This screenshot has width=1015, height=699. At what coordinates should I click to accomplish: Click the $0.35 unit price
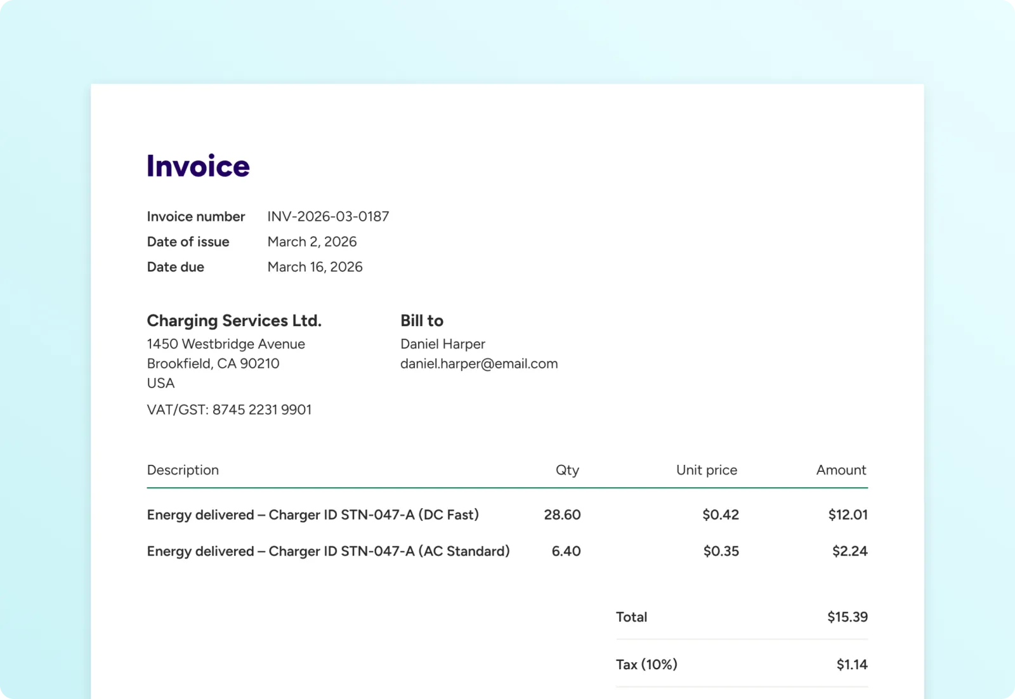[721, 551]
